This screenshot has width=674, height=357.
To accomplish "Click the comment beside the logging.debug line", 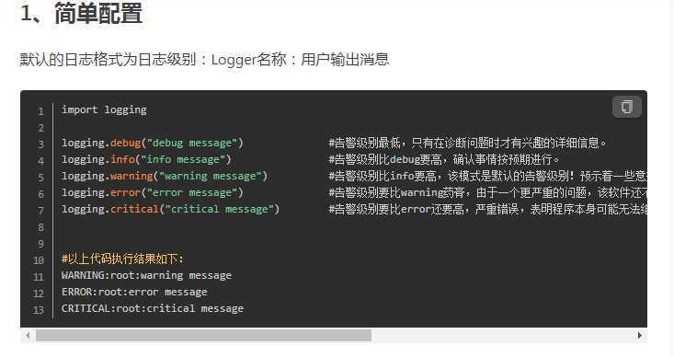I will 468,143.
